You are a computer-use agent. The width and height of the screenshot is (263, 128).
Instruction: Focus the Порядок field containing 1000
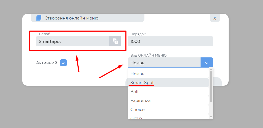tap(170, 41)
